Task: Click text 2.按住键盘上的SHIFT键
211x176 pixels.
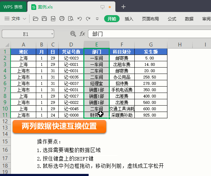Action: (65, 158)
